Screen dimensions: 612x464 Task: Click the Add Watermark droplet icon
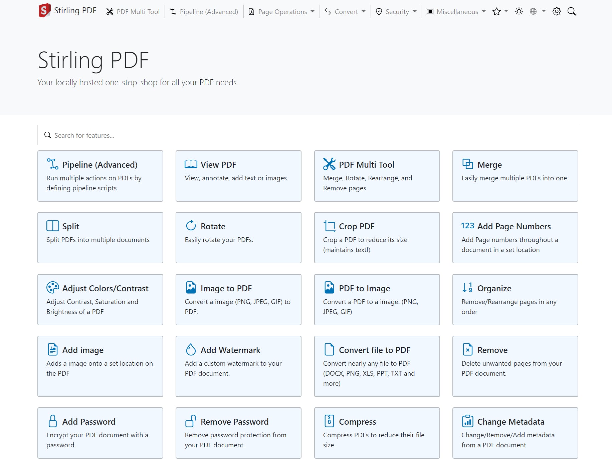pyautogui.click(x=191, y=349)
